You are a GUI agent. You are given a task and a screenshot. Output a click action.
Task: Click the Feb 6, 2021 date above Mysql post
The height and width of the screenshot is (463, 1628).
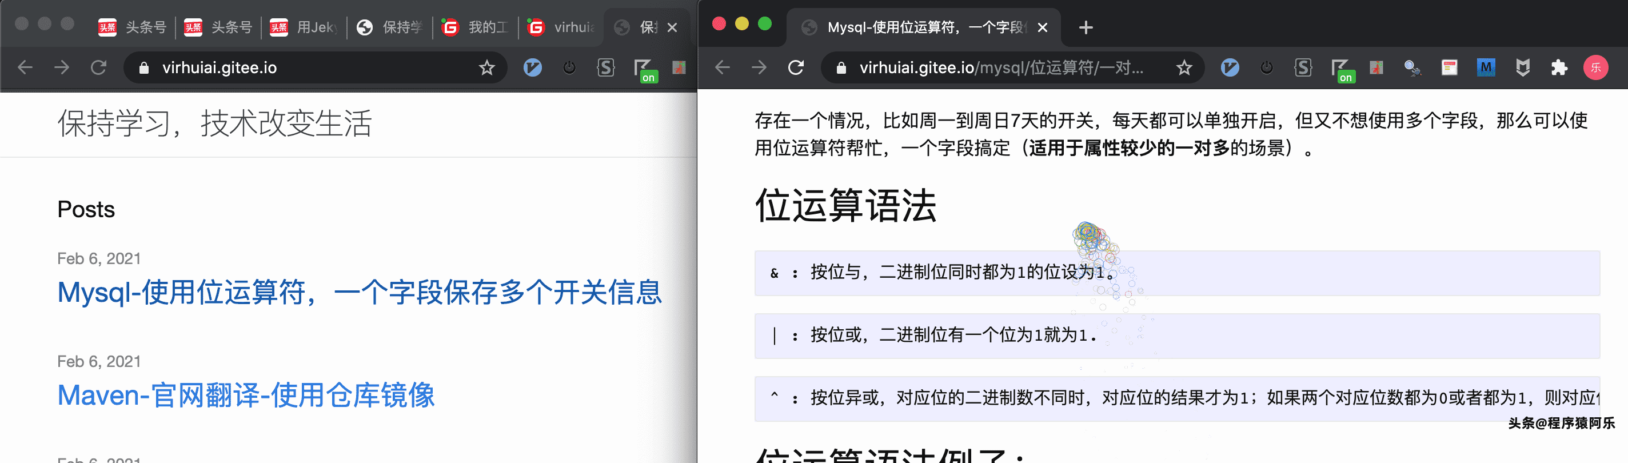click(98, 258)
